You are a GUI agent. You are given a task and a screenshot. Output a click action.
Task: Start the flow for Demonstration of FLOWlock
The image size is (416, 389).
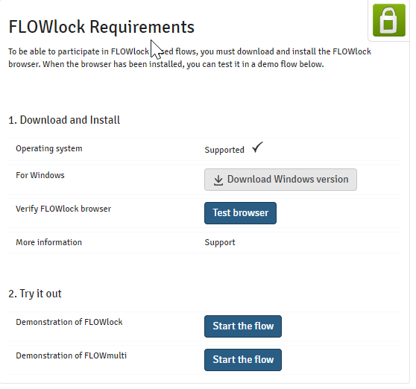tap(243, 326)
